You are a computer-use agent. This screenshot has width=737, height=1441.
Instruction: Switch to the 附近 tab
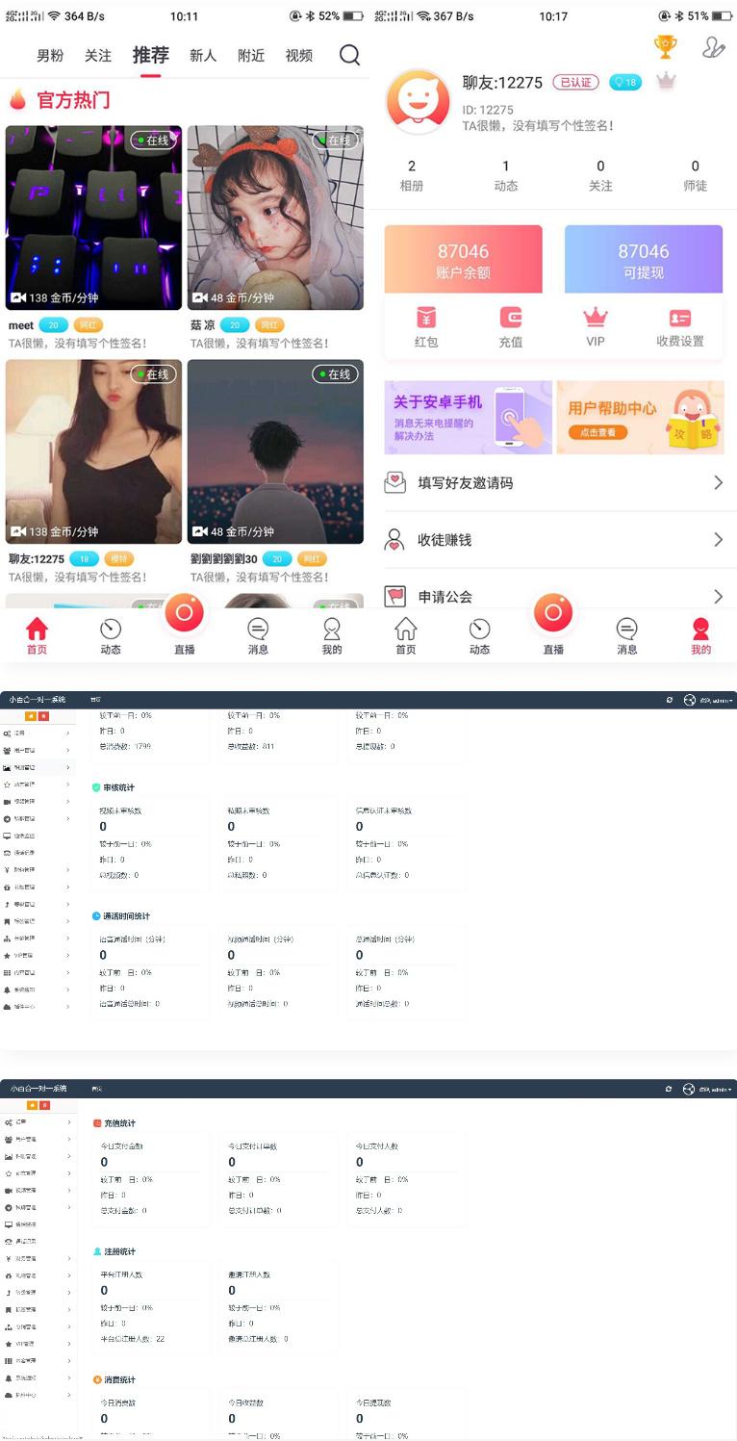pyautogui.click(x=251, y=56)
